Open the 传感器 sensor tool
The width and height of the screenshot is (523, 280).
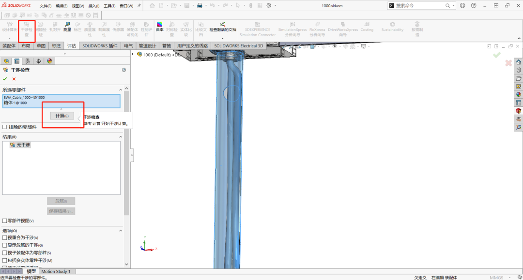118,27
